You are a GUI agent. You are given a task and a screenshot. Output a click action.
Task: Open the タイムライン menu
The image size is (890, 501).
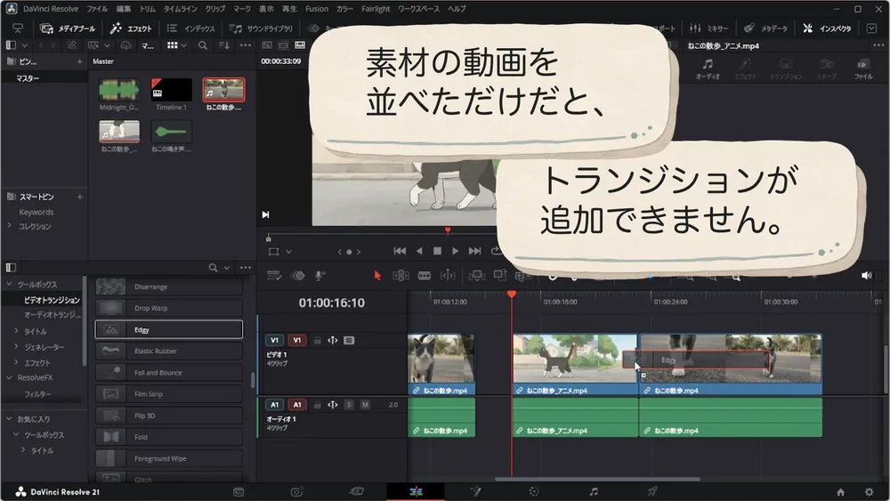(x=181, y=9)
